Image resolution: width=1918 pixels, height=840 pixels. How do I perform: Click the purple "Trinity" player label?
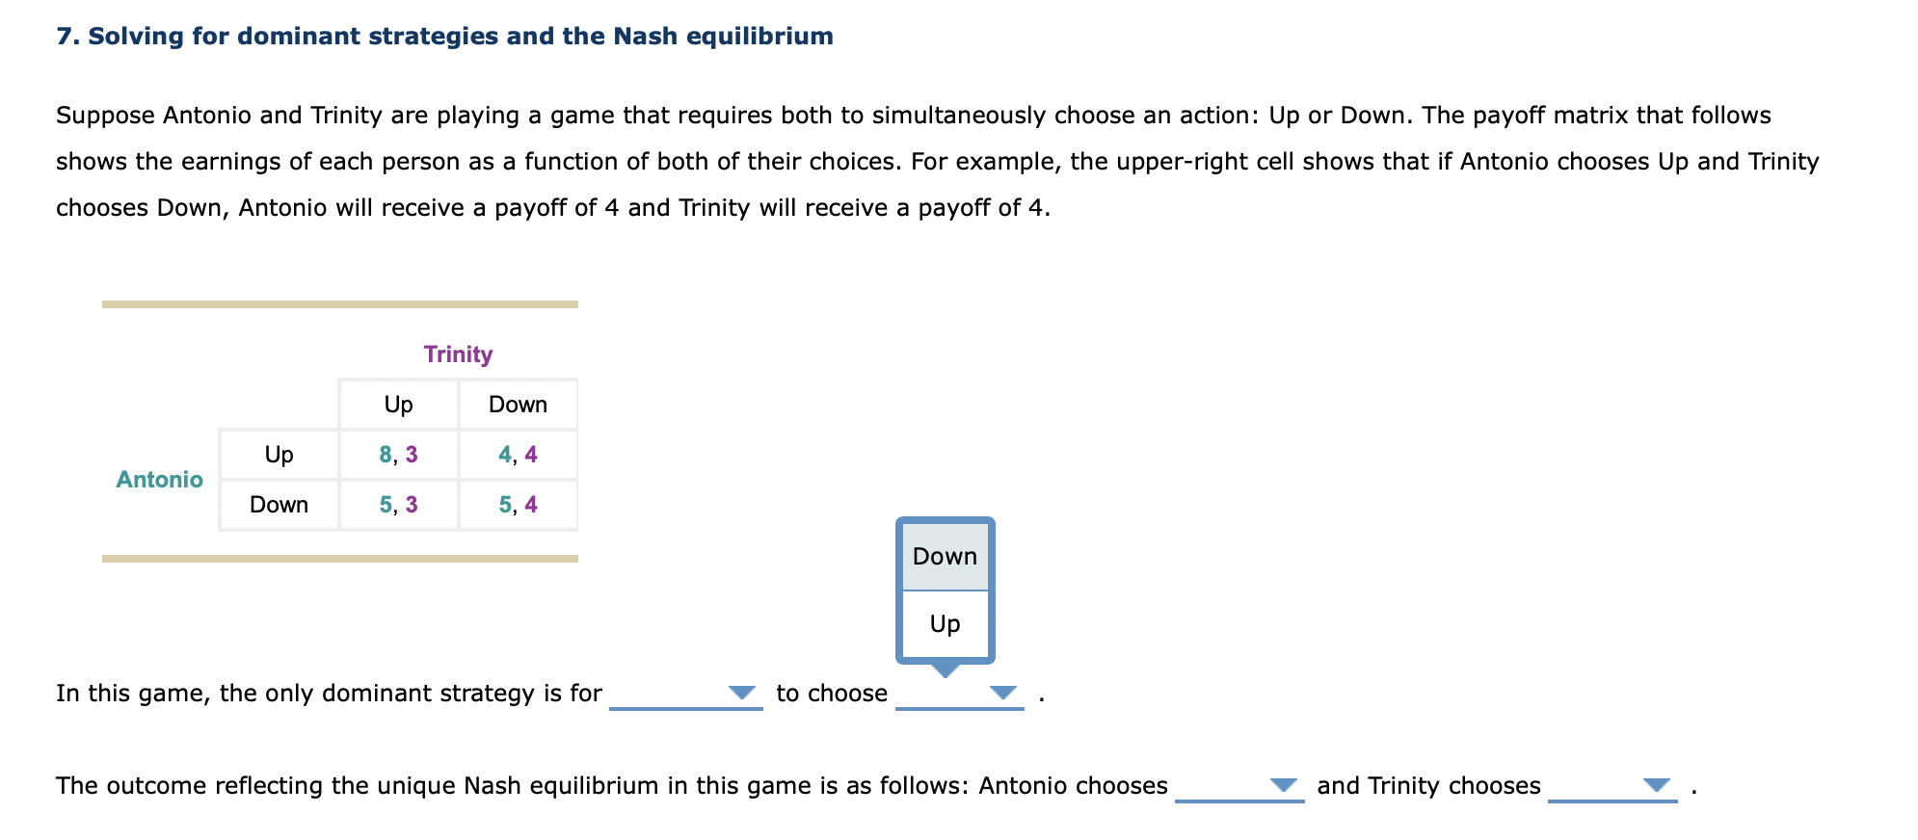point(458,354)
